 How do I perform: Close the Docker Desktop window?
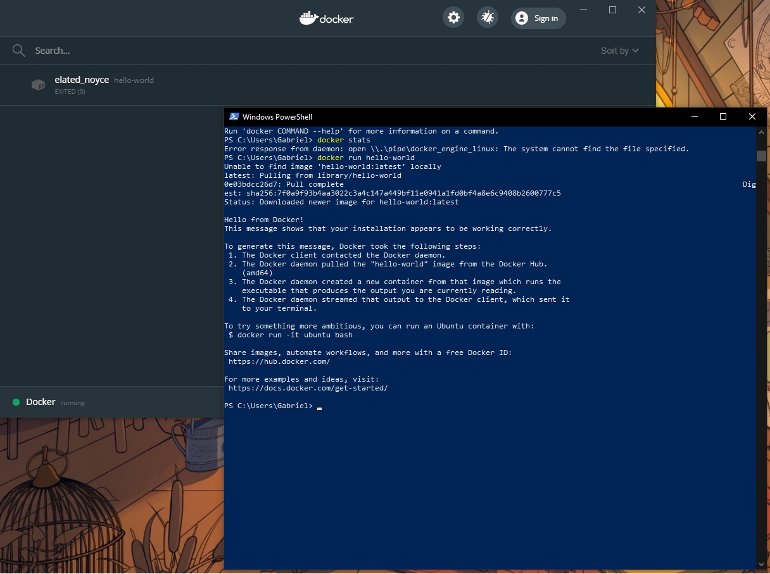coord(641,10)
